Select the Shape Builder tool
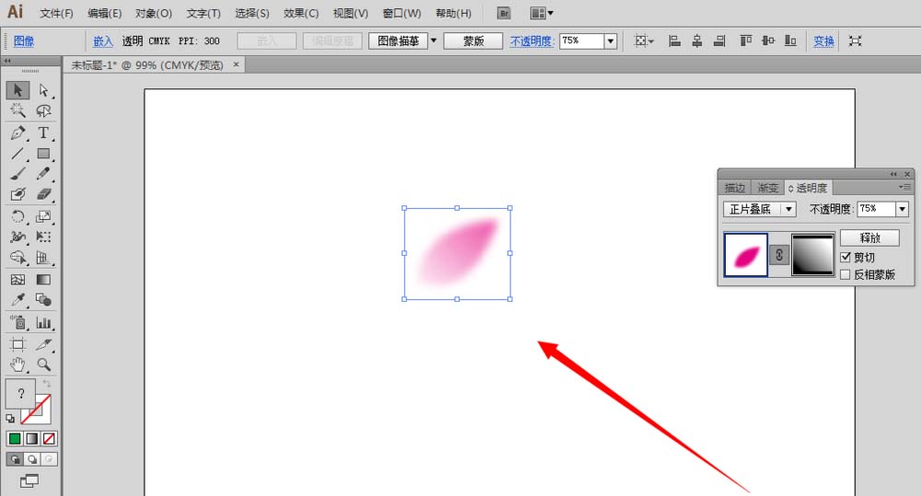 pyautogui.click(x=17, y=258)
